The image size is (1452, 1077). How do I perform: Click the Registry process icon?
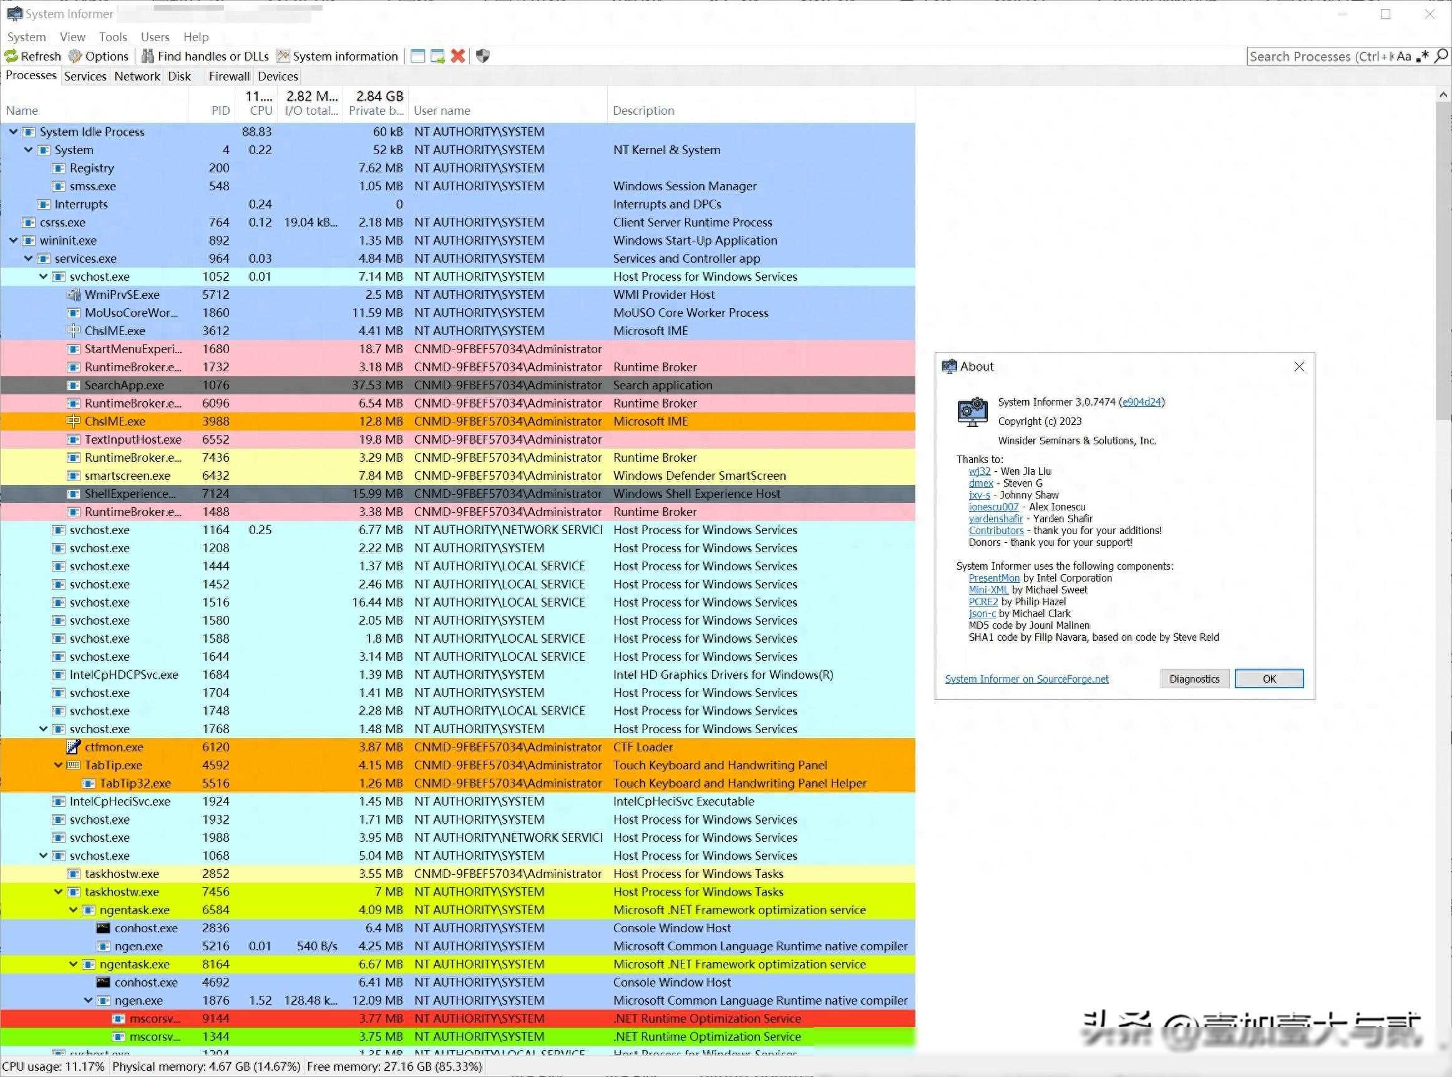coord(59,168)
